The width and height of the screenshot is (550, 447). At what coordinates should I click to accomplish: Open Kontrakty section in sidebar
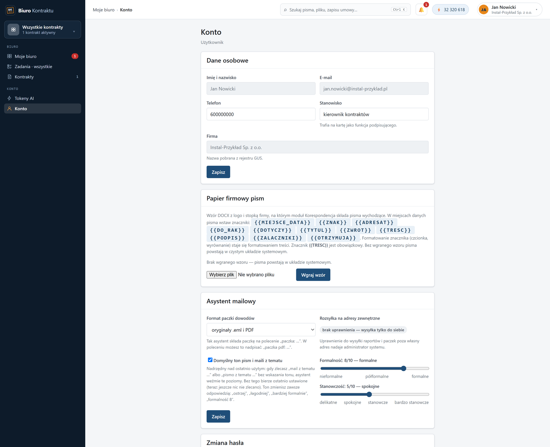point(43,77)
